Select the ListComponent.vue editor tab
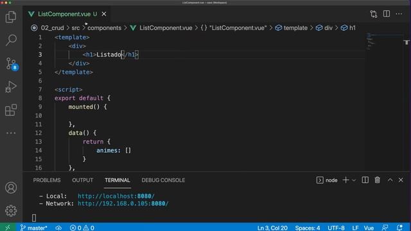 pos(67,14)
